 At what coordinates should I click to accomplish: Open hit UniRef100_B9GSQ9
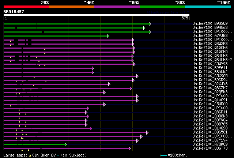[x=210, y=23]
